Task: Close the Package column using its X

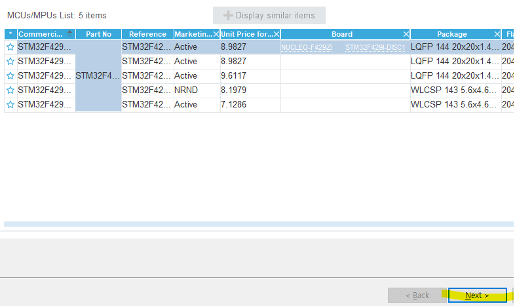Action: pos(497,34)
